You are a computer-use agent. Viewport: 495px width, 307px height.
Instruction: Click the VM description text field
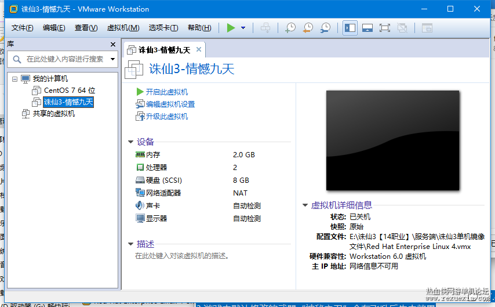[x=182, y=256]
